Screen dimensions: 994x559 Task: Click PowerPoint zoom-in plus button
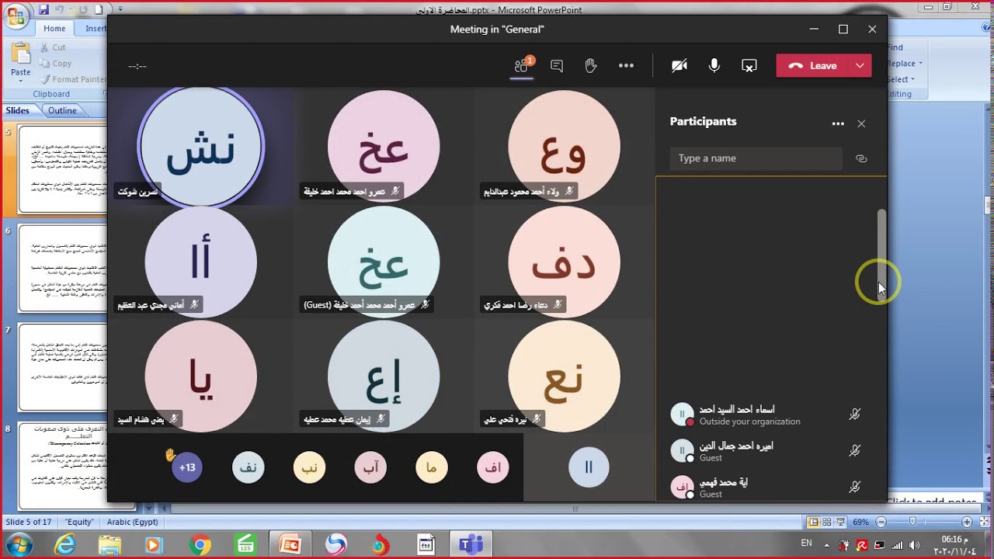point(967,523)
